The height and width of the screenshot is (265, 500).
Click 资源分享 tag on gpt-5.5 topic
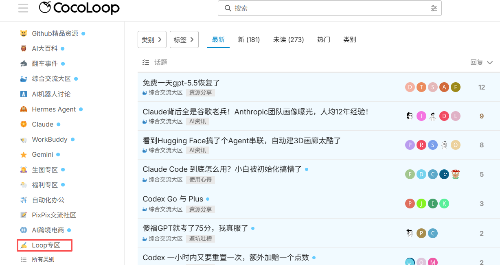(x=200, y=92)
